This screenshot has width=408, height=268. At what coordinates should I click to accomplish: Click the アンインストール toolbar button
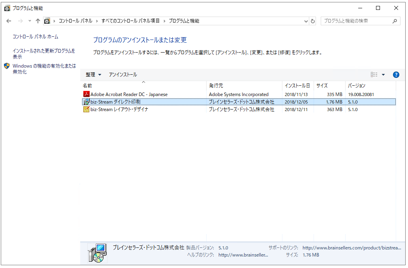coord(123,75)
